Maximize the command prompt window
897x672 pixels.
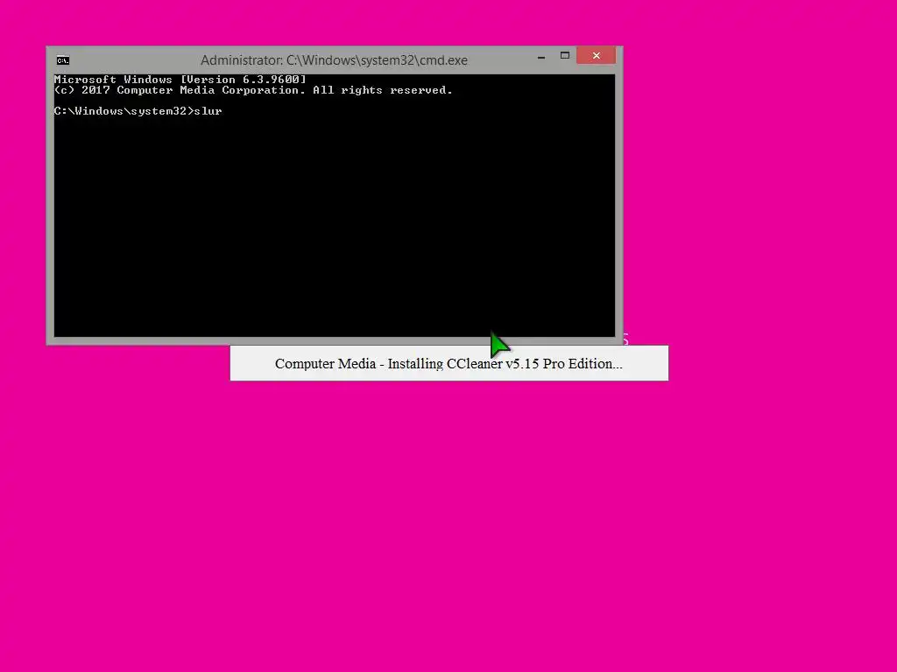pyautogui.click(x=565, y=55)
